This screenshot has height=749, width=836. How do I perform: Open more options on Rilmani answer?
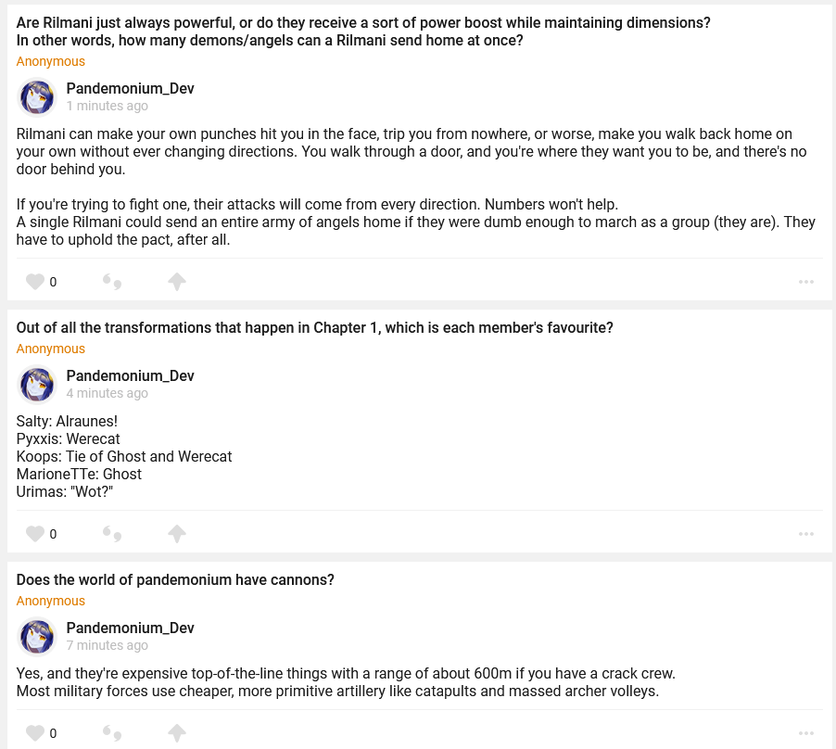click(x=805, y=282)
